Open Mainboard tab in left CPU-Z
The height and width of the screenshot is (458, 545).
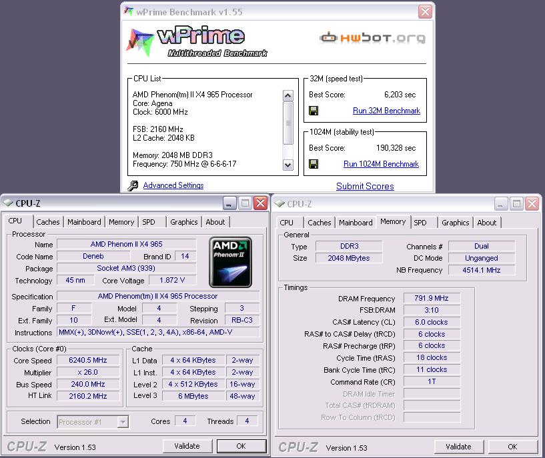tap(84, 222)
